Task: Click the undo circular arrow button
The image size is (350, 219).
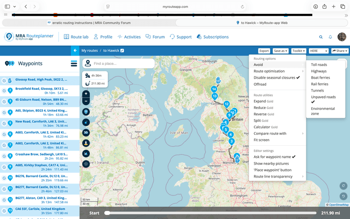Action: (343, 196)
